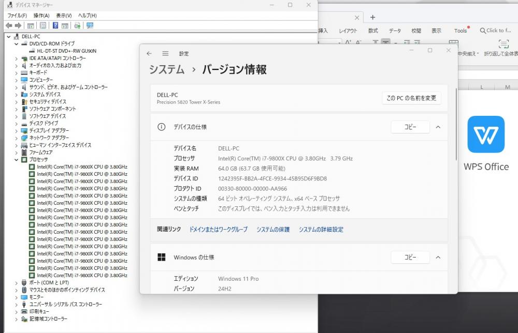The image size is (518, 333).
Task: Switch to WPS レイアウト tab
Action: 348,31
